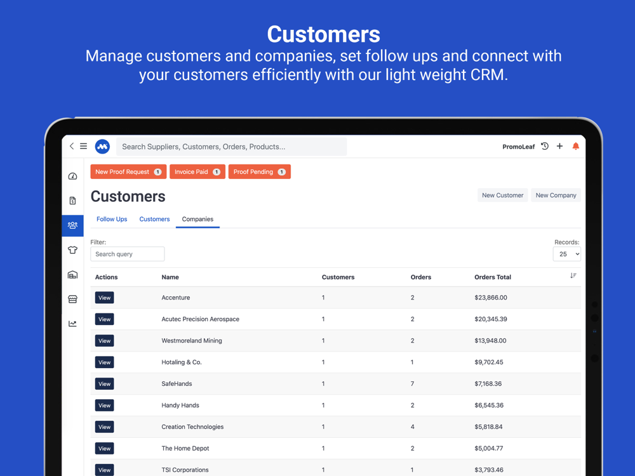The image size is (635, 476).
Task: View Hotaling & Co.
Action: point(105,362)
